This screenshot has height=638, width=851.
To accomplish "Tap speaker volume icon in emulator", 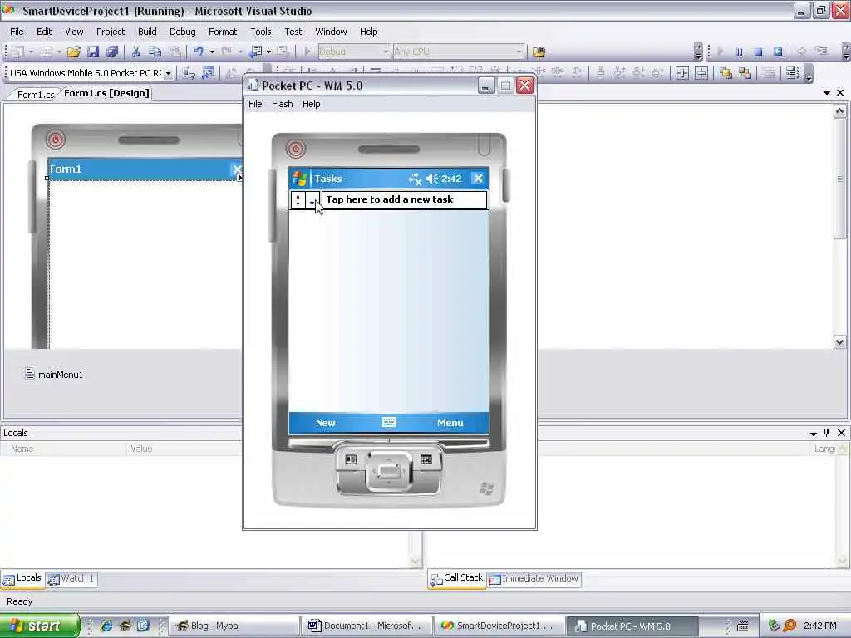I will pos(432,179).
